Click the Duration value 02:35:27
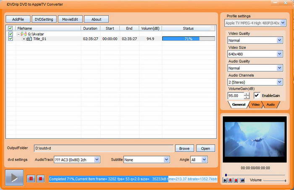The image size is (294, 190). tap(91, 39)
